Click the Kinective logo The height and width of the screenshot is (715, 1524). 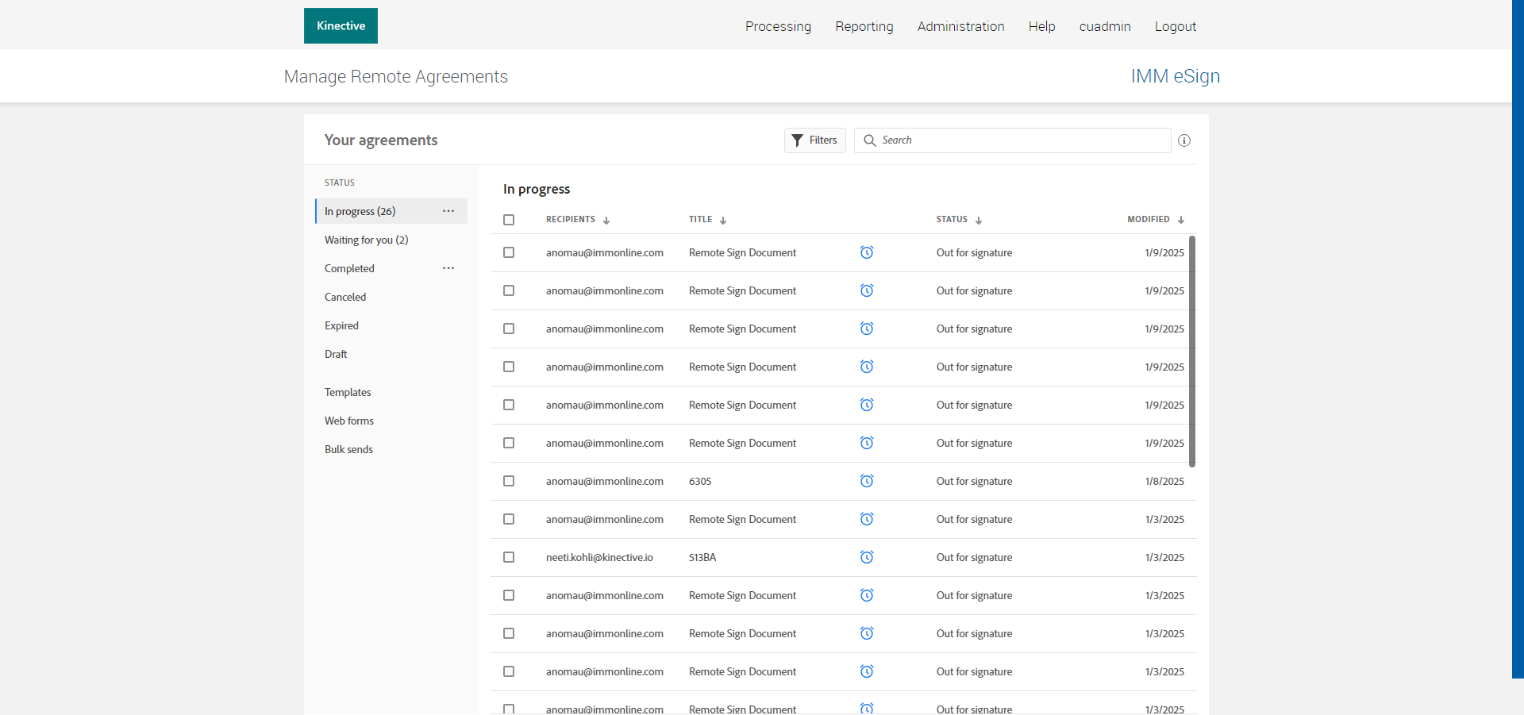[x=341, y=26]
